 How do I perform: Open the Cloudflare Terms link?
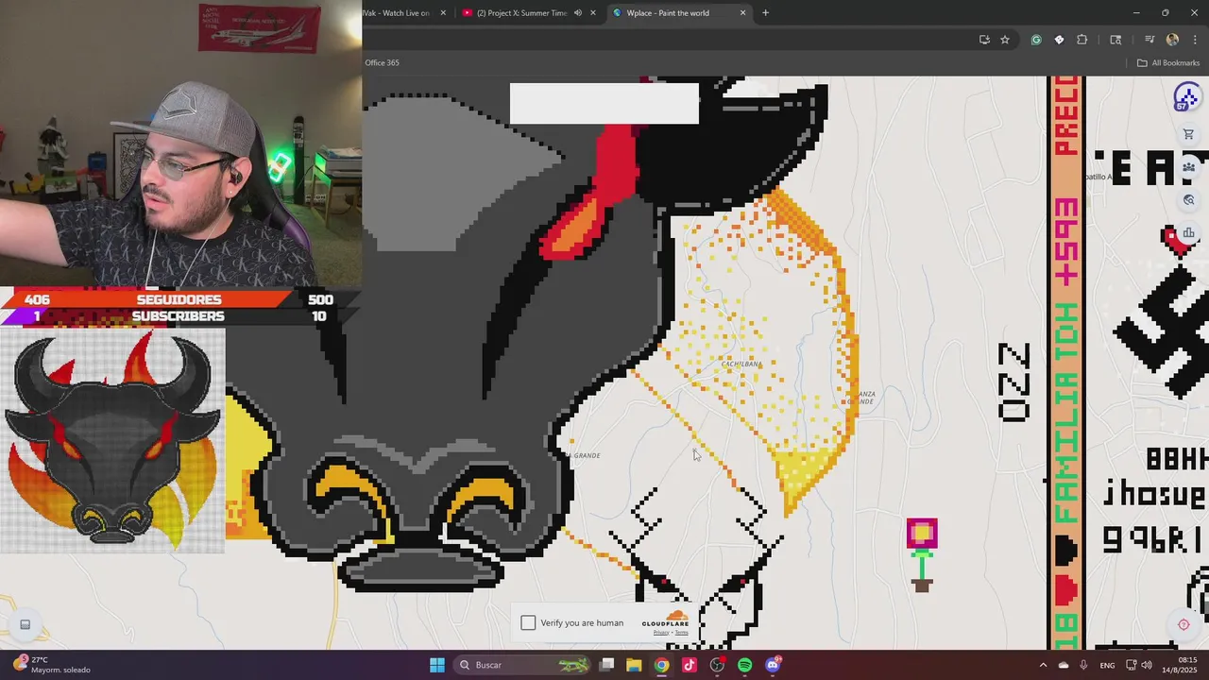[x=681, y=633]
